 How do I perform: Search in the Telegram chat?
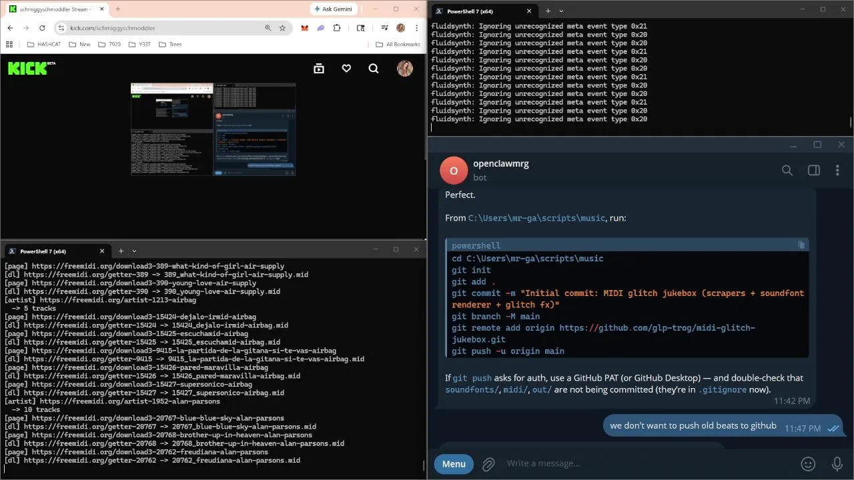tap(787, 171)
